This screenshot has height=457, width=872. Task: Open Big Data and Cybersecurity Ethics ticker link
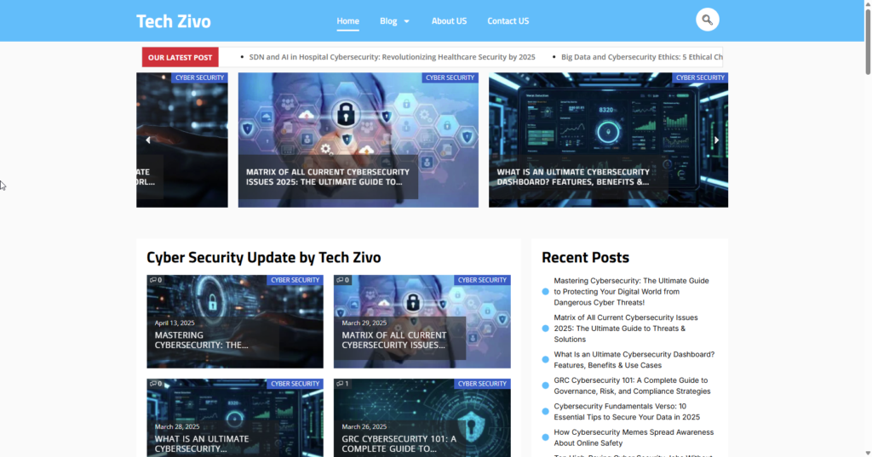(642, 57)
